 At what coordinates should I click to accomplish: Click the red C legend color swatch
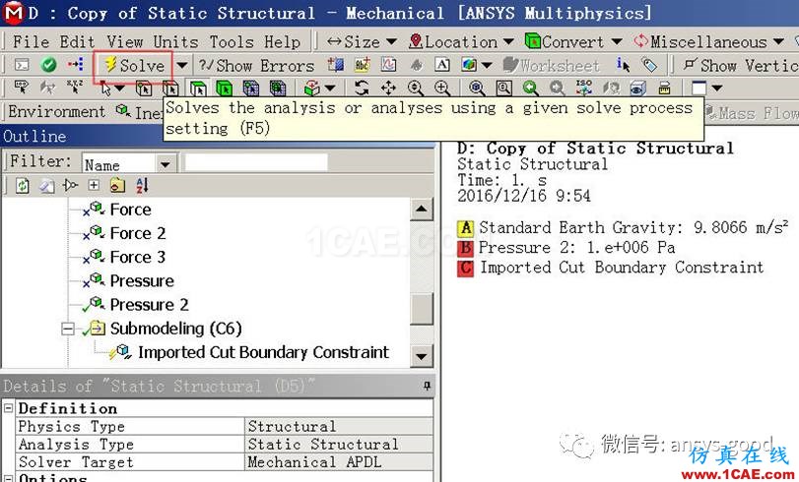466,268
